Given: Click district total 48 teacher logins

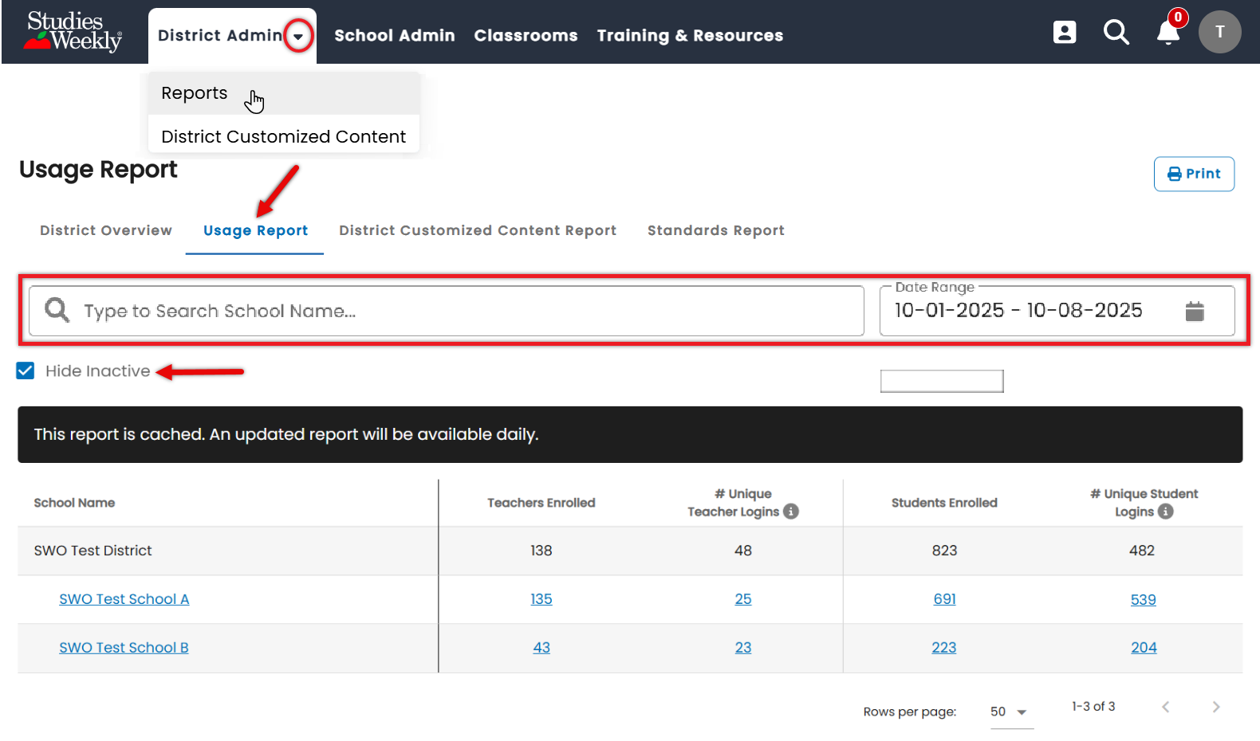Looking at the screenshot, I should coord(743,551).
